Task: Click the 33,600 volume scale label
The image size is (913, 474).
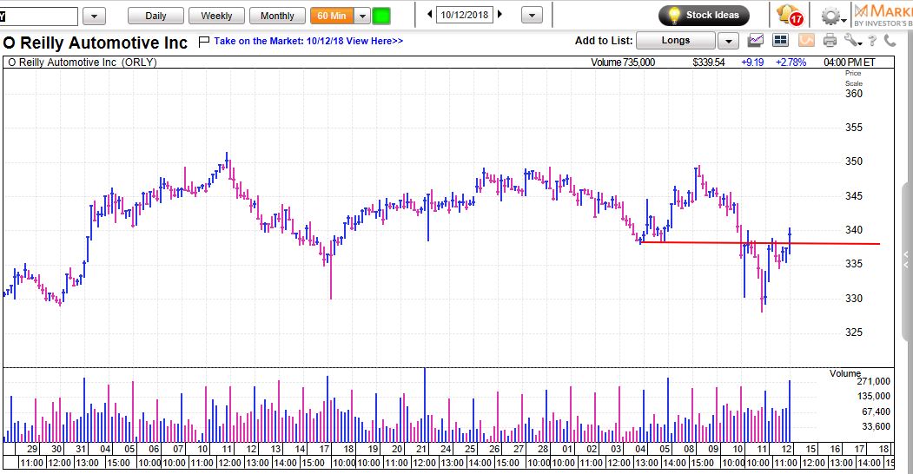Action: coord(876,426)
